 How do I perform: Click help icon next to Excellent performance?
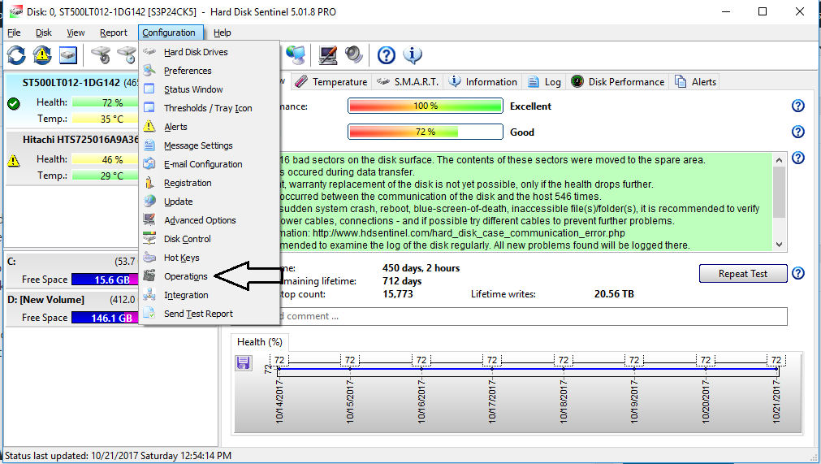798,106
